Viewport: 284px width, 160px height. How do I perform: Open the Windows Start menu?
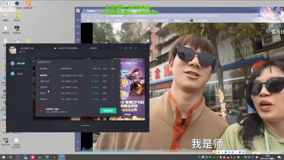pyautogui.click(x=4, y=157)
